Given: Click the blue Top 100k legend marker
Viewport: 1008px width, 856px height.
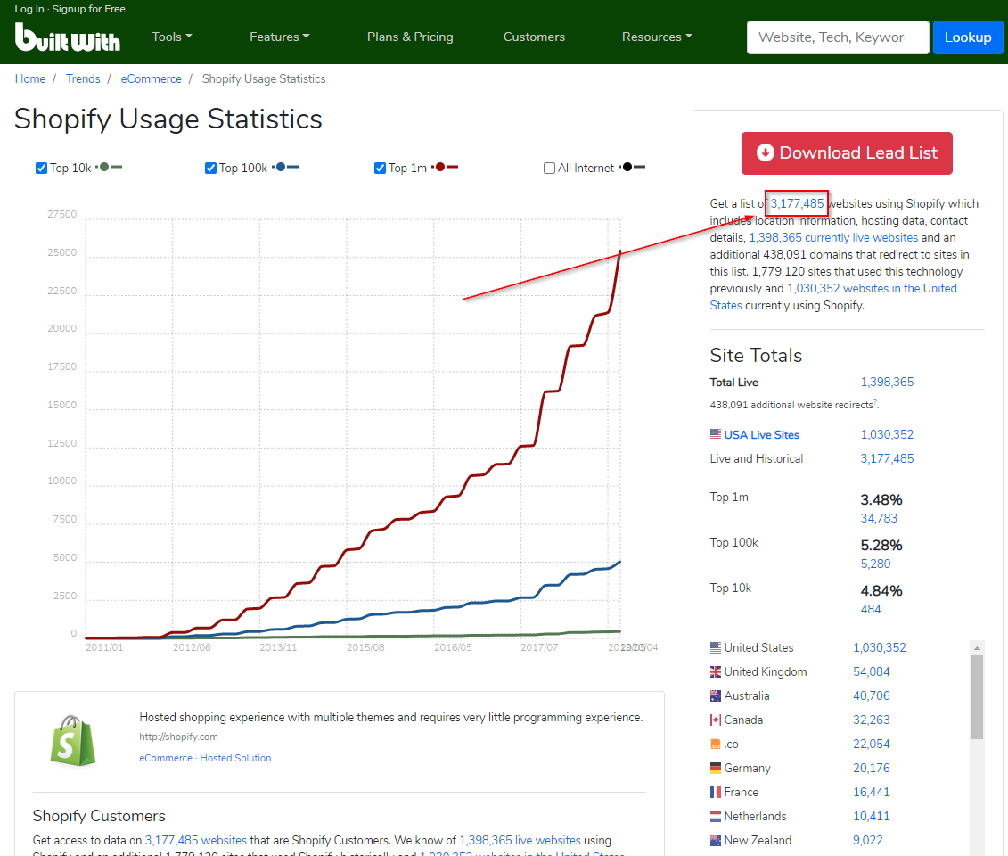Looking at the screenshot, I should click(285, 168).
